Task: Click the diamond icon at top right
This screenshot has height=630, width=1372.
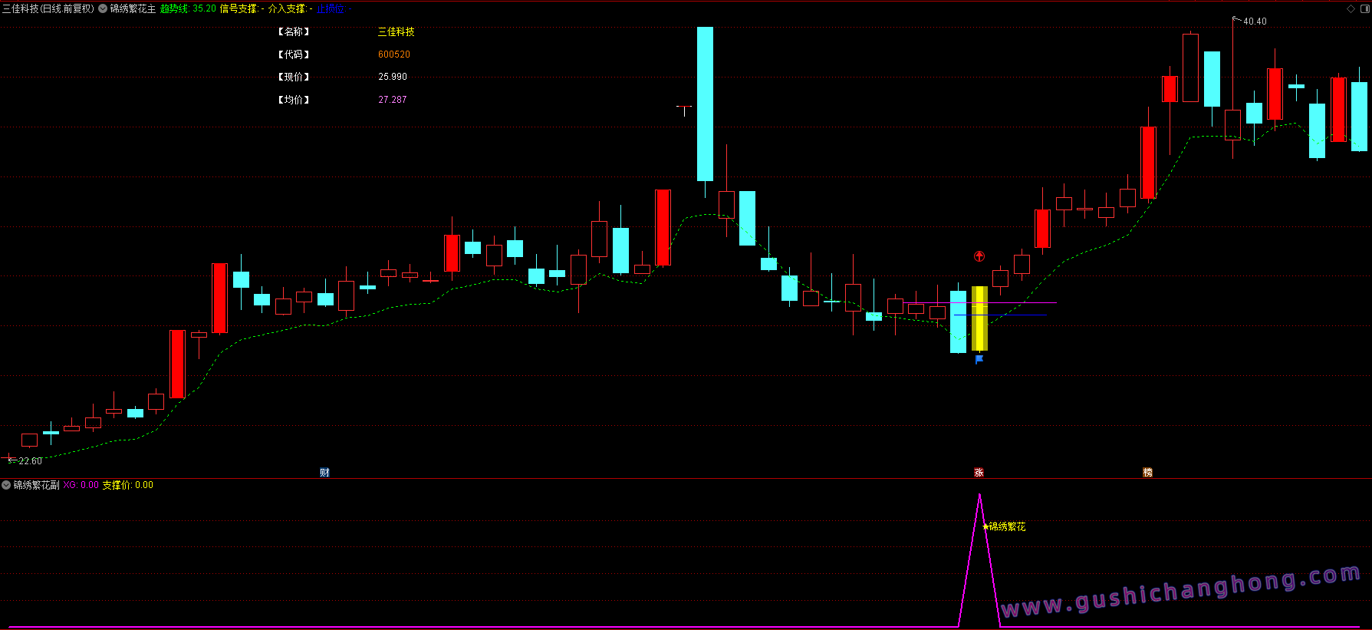Action: 1351,9
